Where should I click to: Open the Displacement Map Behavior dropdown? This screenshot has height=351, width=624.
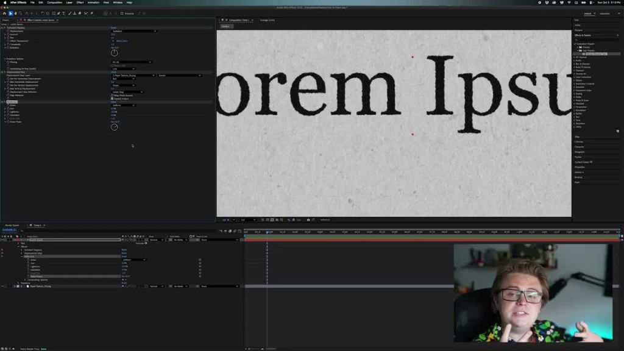127,92
